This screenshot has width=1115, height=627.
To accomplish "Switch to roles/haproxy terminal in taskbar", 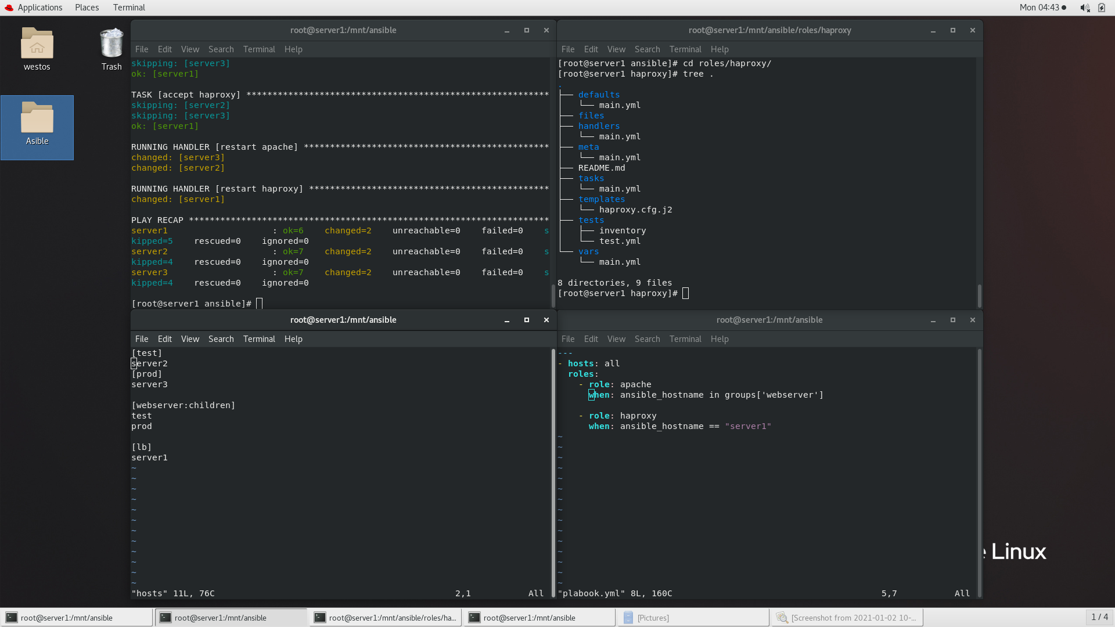I will 386,618.
